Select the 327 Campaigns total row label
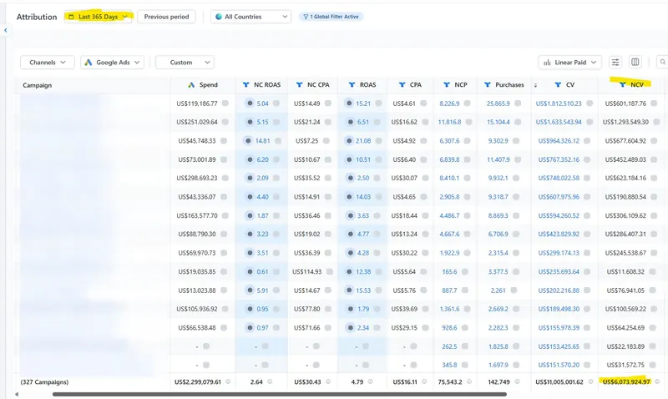The height and width of the screenshot is (399, 668). [x=45, y=382]
